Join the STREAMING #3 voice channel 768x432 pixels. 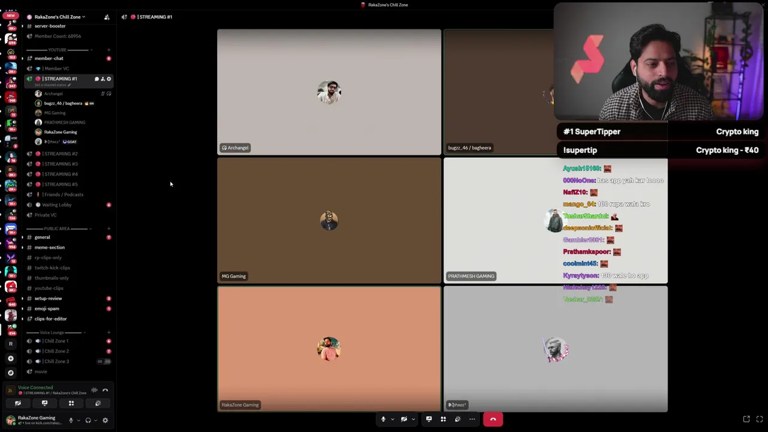click(59, 164)
